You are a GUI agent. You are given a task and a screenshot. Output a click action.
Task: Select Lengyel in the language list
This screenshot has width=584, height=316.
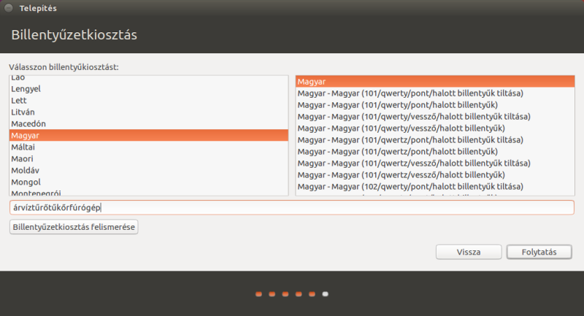coord(26,88)
